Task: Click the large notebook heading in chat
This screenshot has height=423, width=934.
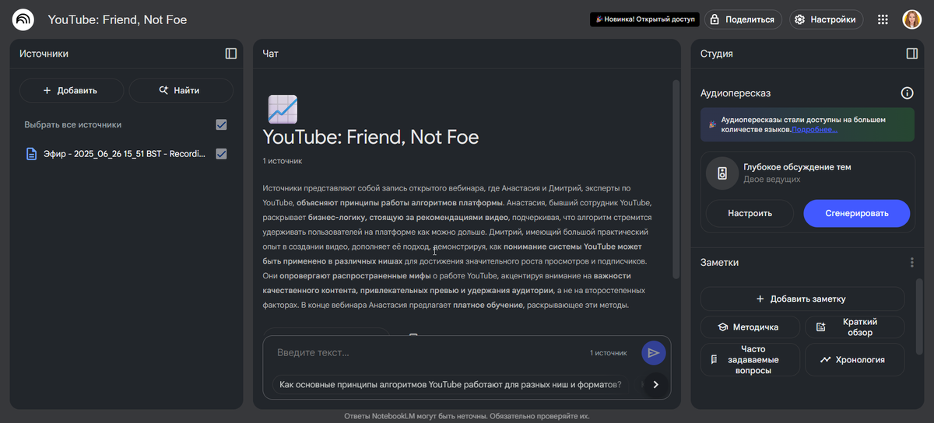Action: pyautogui.click(x=371, y=138)
